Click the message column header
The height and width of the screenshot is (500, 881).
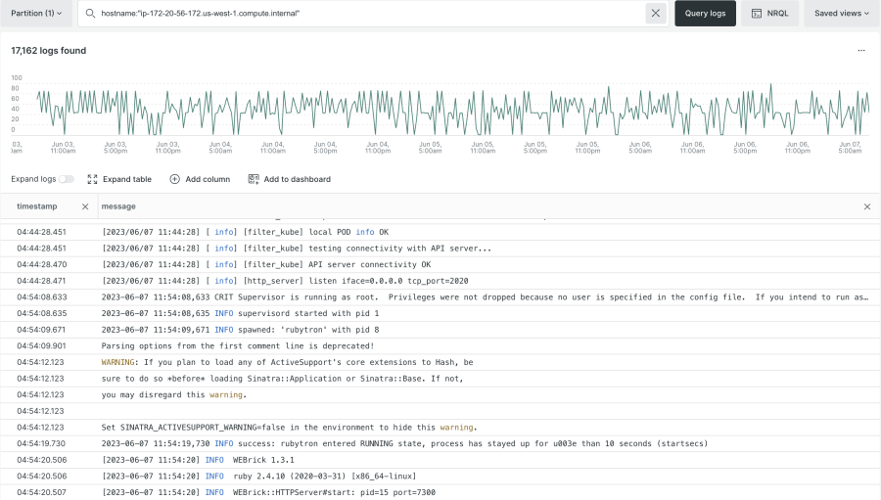(118, 206)
